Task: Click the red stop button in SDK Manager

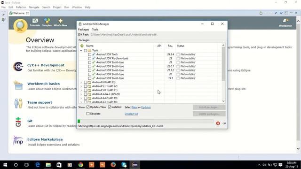Action: click(x=218, y=123)
